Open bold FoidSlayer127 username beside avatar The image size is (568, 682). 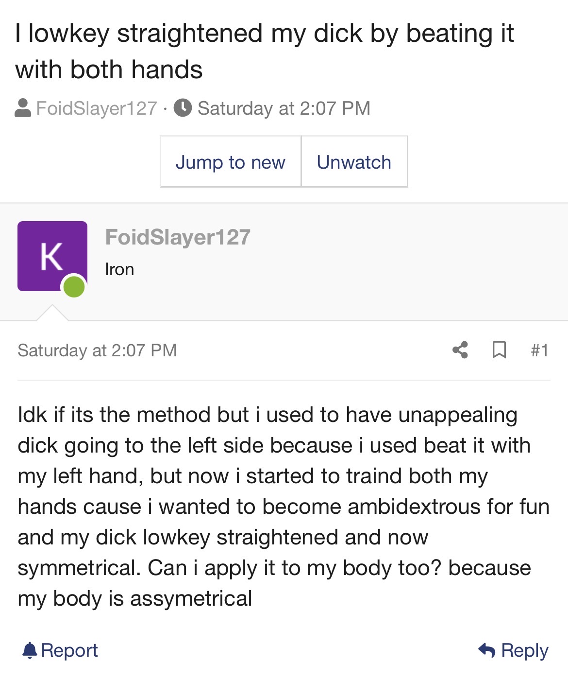point(178,237)
